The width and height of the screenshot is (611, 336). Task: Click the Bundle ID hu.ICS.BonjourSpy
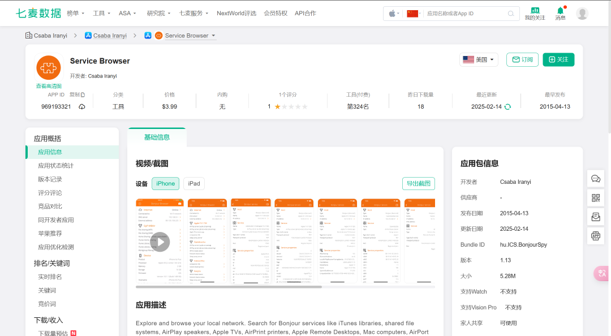coord(523,245)
